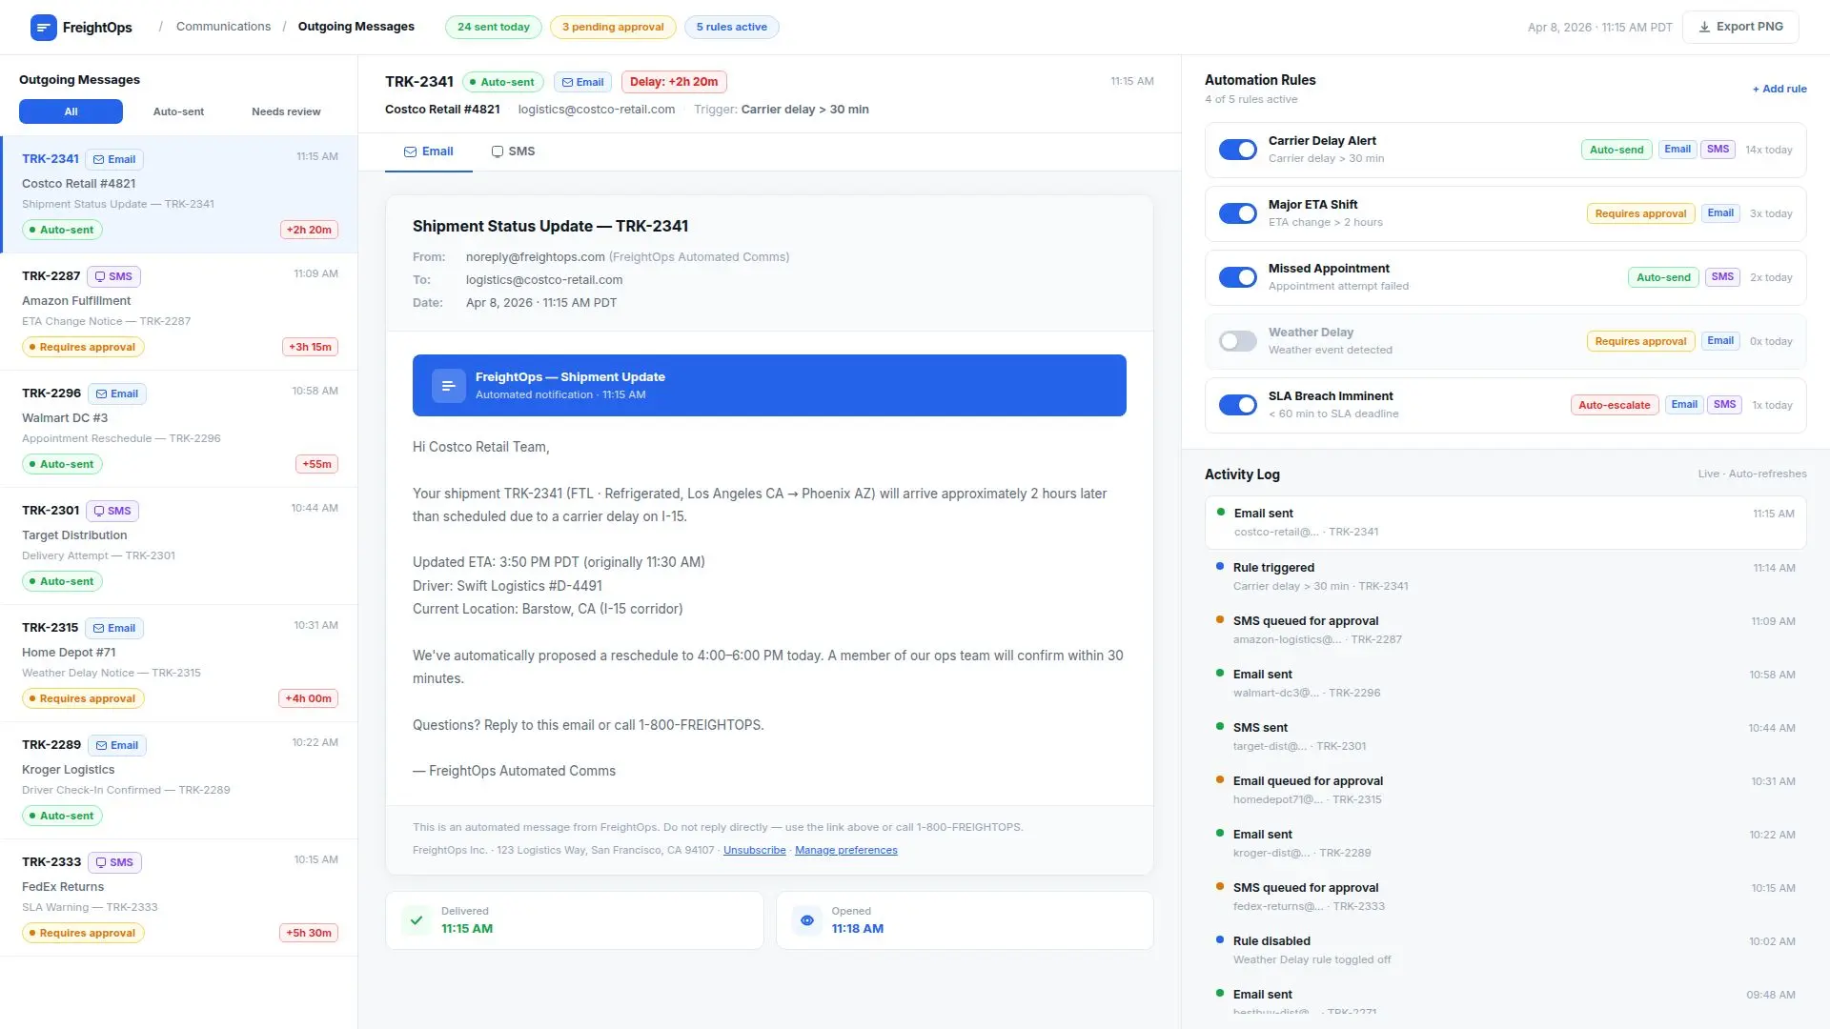Click the blue shipment update banner icon
This screenshot has height=1029, width=1830.
(x=448, y=386)
